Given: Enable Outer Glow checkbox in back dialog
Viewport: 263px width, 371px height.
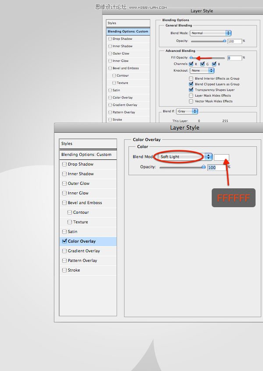Looking at the screenshot, I should (x=110, y=53).
